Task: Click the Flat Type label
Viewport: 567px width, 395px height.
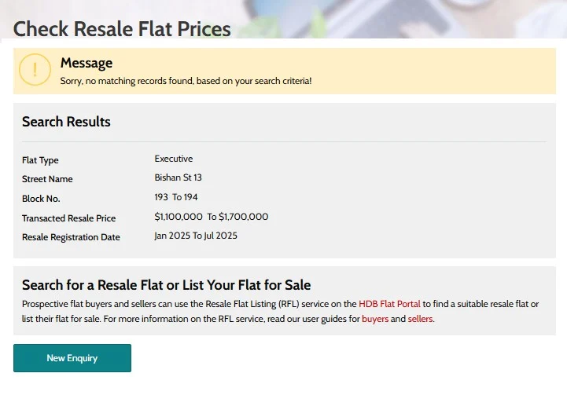Action: click(40, 160)
